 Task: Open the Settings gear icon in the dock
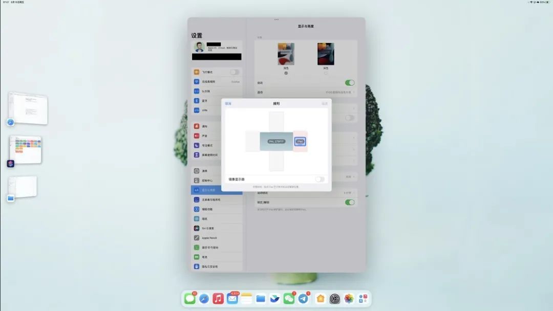(335, 299)
